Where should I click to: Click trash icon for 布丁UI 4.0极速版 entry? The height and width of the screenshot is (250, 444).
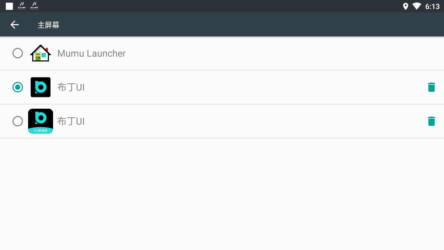coord(431,121)
